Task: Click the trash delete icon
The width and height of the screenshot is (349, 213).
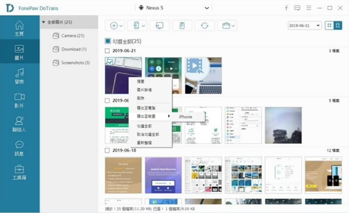Action: [182, 26]
